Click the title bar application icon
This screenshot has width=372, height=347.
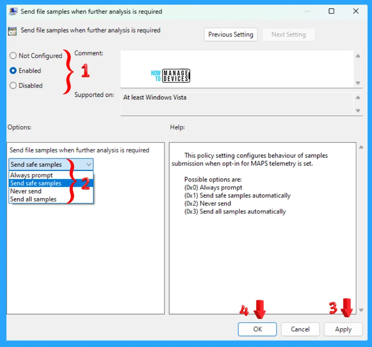[13, 11]
